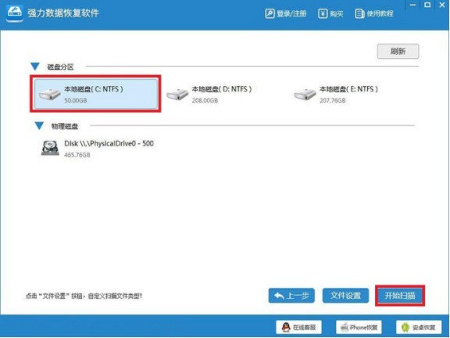Click the 开始扫描 start scan button
This screenshot has width=450, height=338.
(x=400, y=296)
